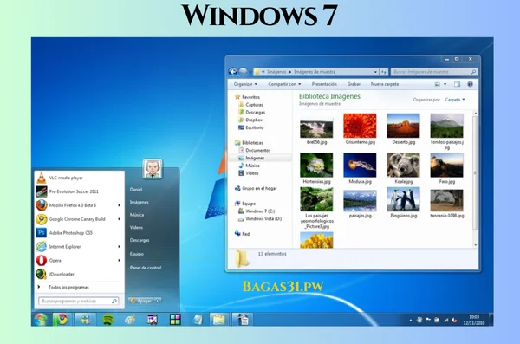Click the Buscar Imágenes de muestra field
520x344 pixels.
pos(434,72)
